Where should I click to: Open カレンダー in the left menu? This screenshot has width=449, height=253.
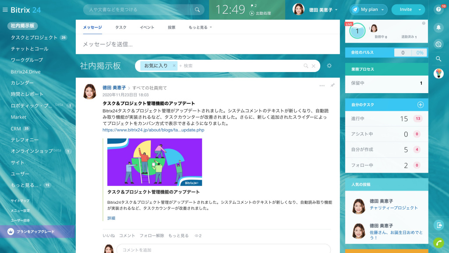(22, 83)
